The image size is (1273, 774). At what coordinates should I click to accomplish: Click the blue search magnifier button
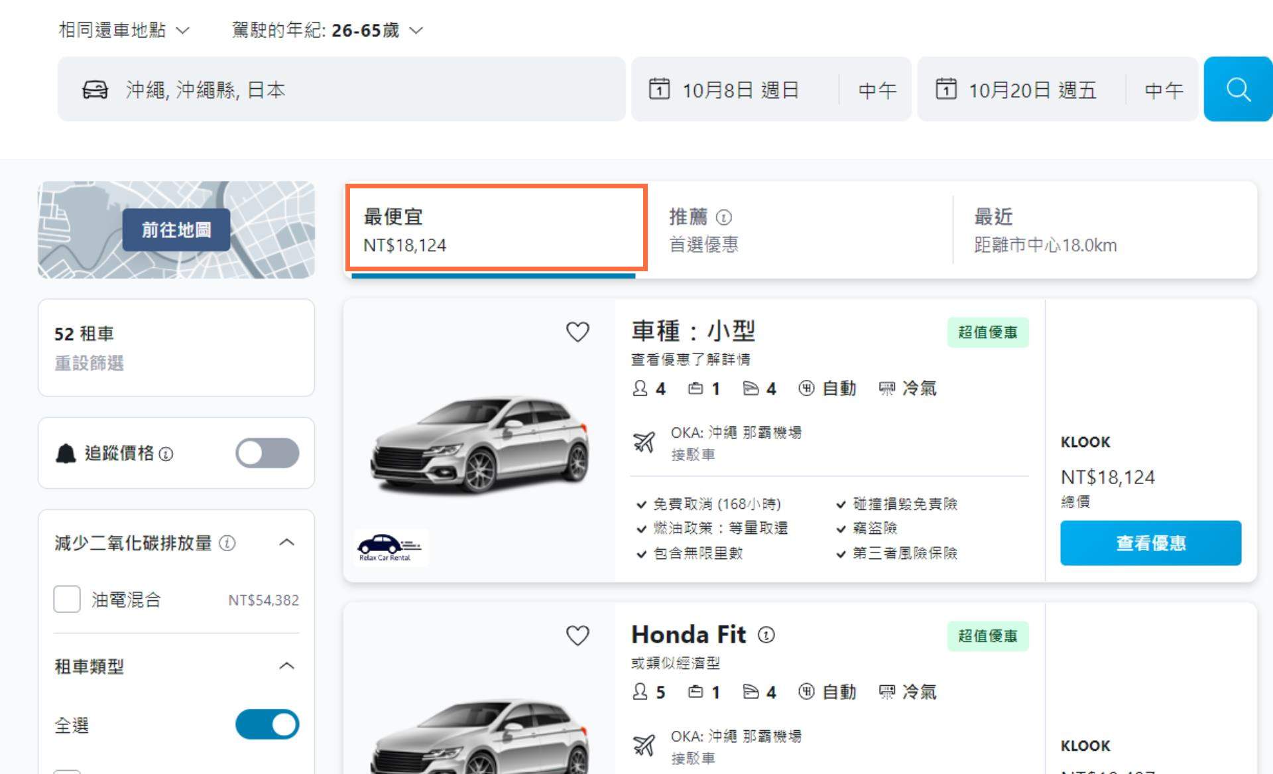tap(1238, 89)
